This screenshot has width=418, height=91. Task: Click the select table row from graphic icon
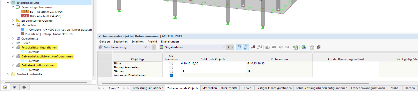pos(245,47)
